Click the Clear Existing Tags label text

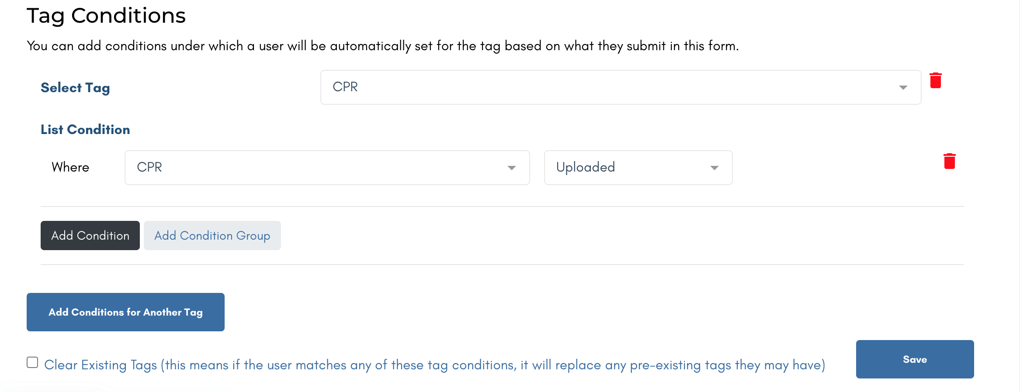pyautogui.click(x=434, y=365)
